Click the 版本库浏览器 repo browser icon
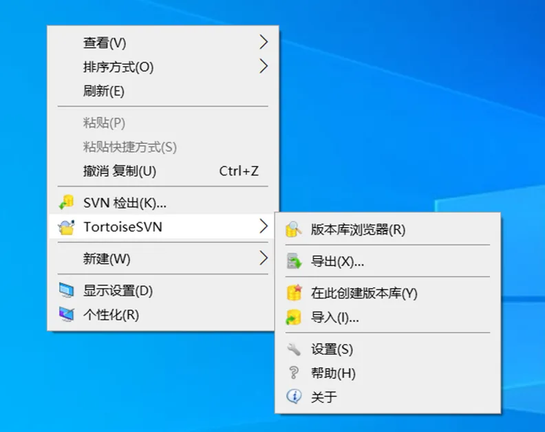Screen dimensions: 545x432 pyautogui.click(x=294, y=229)
